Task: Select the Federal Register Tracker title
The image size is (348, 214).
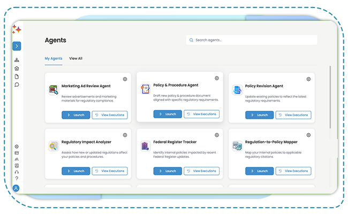Action: 175,142
